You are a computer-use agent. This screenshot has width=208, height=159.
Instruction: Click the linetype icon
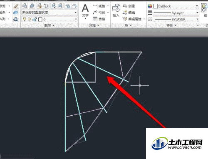150,19
